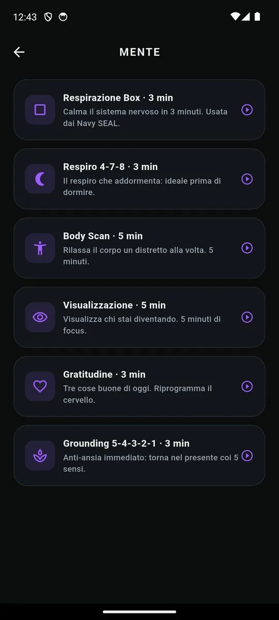The image size is (279, 620).
Task: Select the Respiro 4-7-8 · 3 min title
Action: (110, 167)
